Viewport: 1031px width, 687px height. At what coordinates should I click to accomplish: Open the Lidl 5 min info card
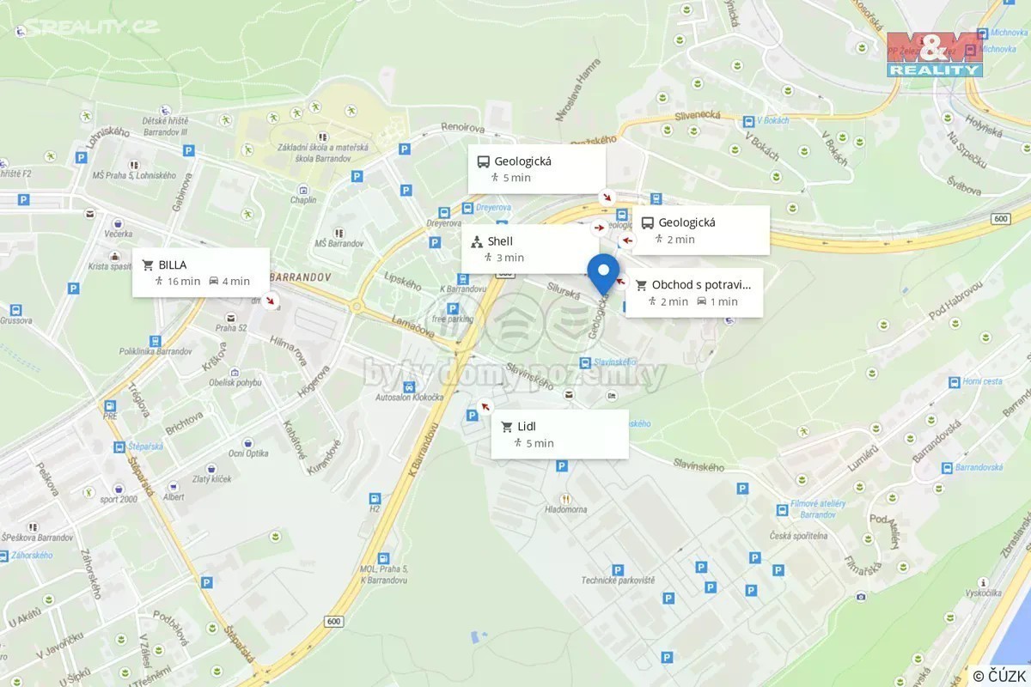click(560, 434)
